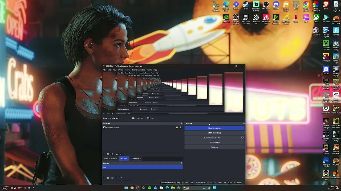
Task: Switch to the Scene Transitions tab
Action: [x=110, y=159]
